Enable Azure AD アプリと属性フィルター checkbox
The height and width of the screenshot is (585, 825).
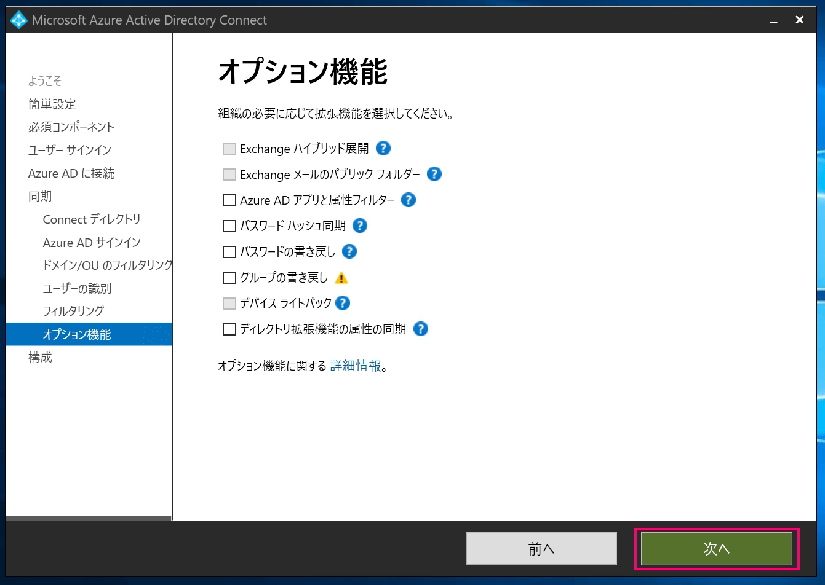(x=229, y=200)
